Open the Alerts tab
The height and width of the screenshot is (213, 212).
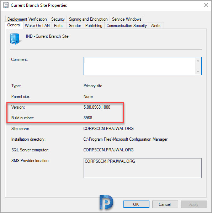(156, 26)
